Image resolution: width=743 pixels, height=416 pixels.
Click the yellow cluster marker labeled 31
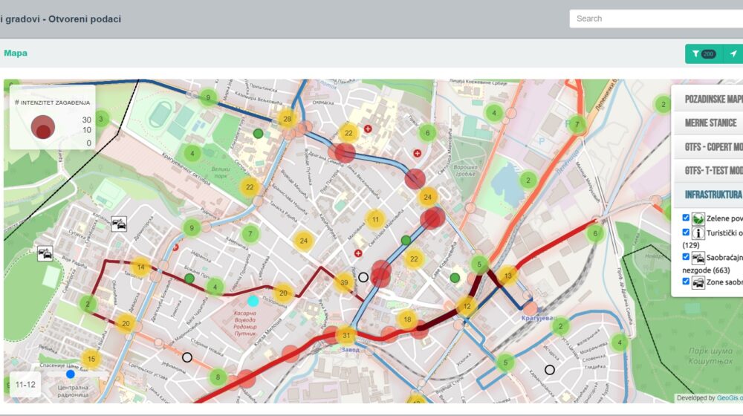pos(346,336)
